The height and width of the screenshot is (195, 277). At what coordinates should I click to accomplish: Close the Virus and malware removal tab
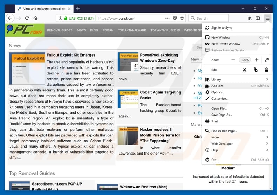pos(69,9)
